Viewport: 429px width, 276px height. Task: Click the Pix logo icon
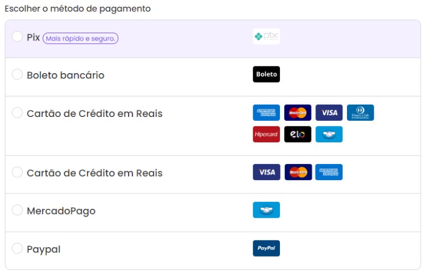click(x=266, y=37)
